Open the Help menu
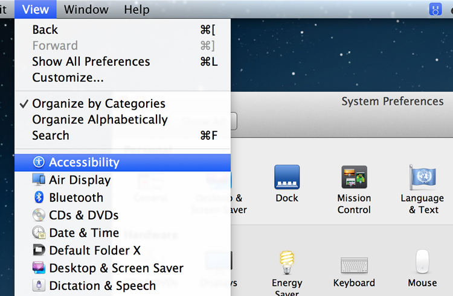This screenshot has height=296, width=453. pyautogui.click(x=137, y=10)
